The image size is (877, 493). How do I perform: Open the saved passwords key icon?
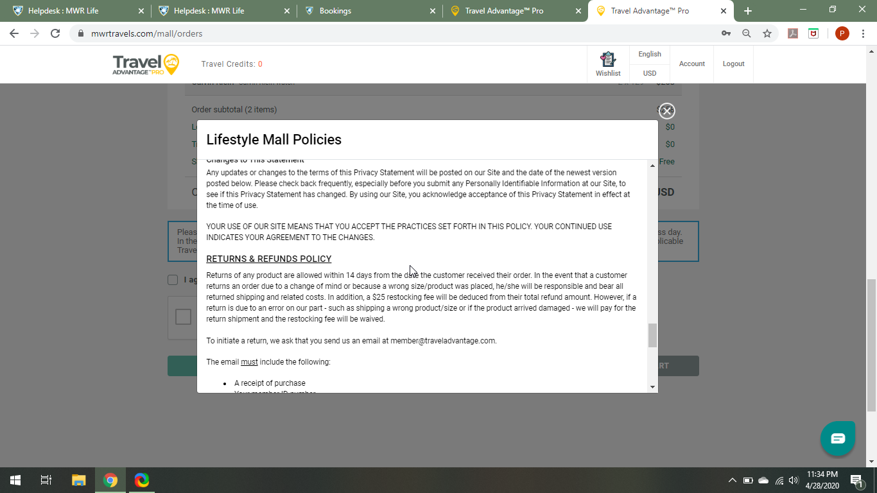(726, 33)
